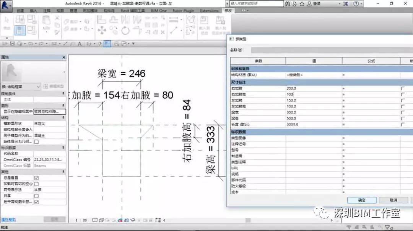The width and height of the screenshot is (413, 231).
Task: Click the Undo icon in quick access toolbar
Action: pos(30,43)
